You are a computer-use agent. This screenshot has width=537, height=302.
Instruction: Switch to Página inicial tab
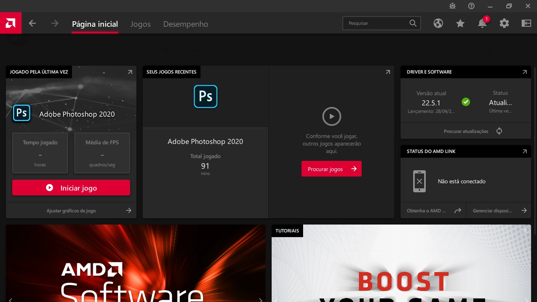point(95,24)
